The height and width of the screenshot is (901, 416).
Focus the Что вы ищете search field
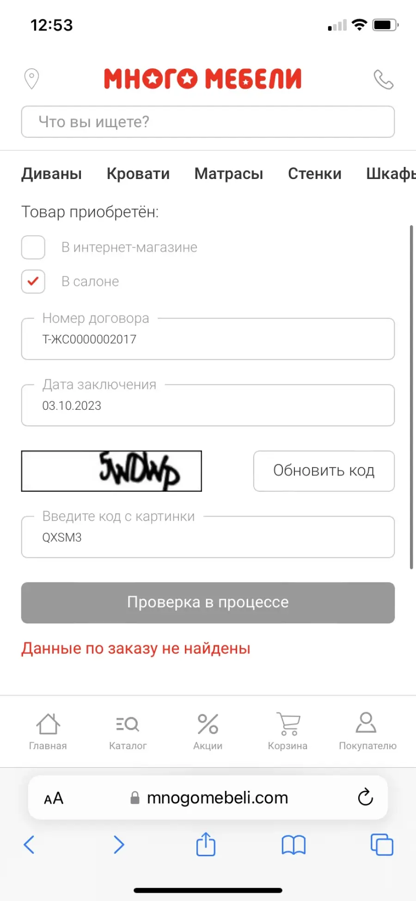coord(208,122)
